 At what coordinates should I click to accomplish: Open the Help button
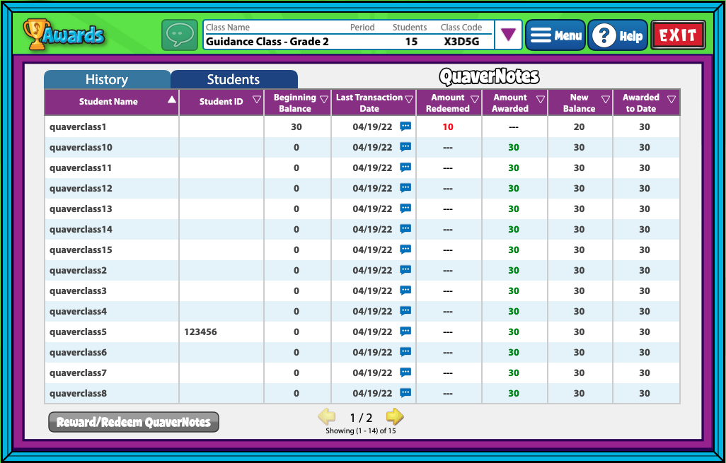(618, 35)
